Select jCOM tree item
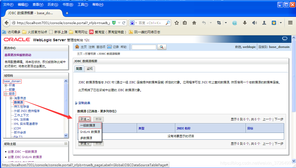Screen dimensions: 296x168 pyautogui.click(x=17, y=128)
